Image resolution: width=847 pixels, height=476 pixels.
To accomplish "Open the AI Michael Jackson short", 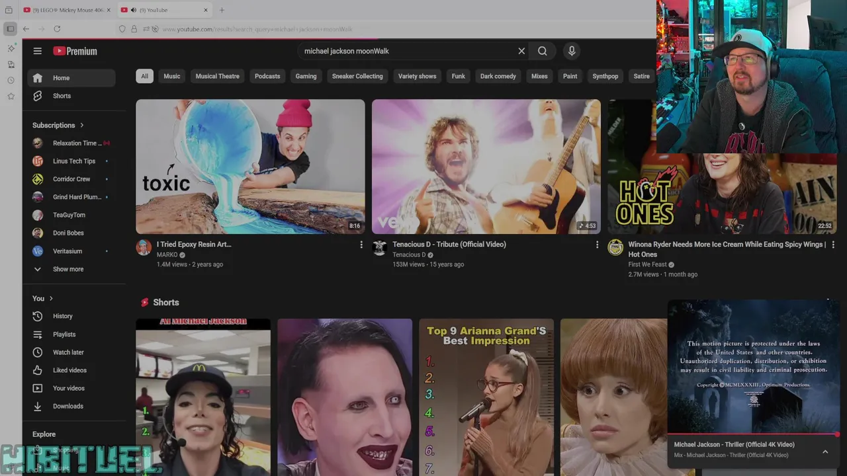I will tap(203, 397).
